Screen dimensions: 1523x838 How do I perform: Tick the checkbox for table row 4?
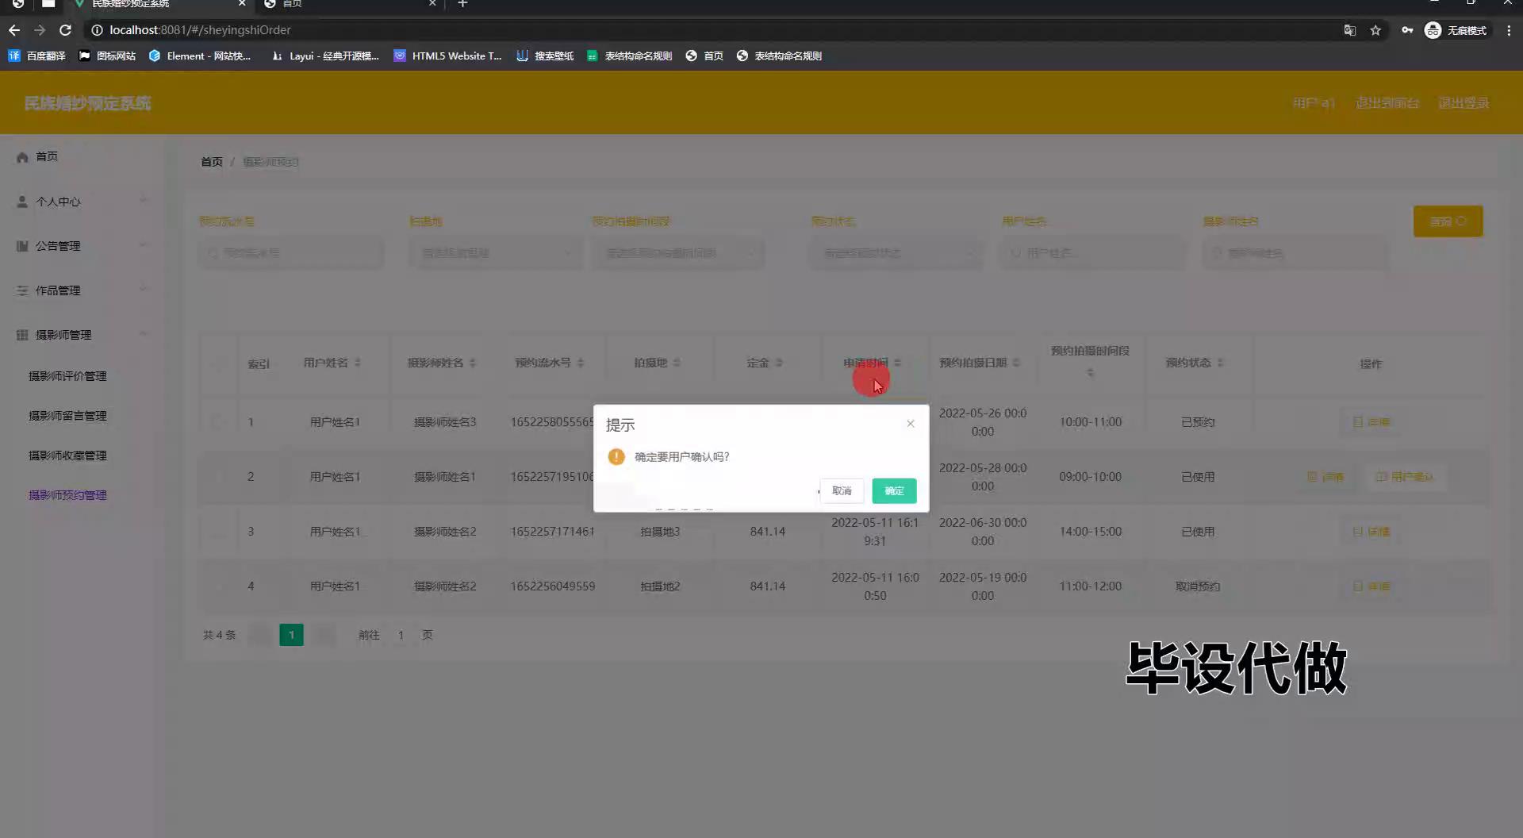click(x=218, y=586)
